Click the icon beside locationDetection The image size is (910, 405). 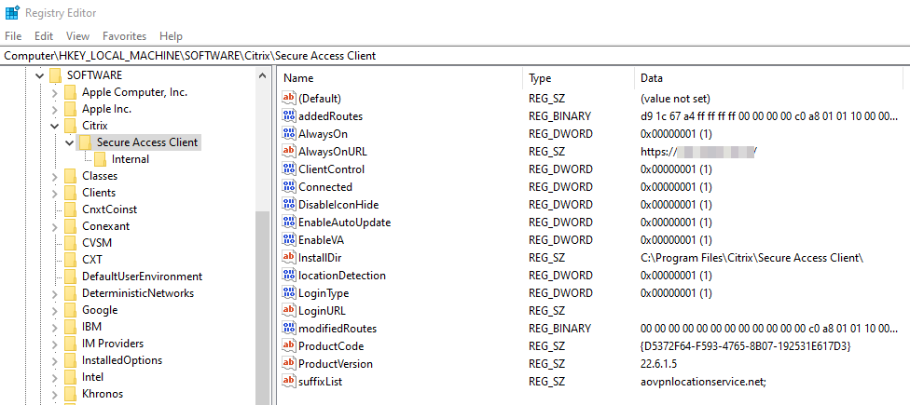[288, 276]
